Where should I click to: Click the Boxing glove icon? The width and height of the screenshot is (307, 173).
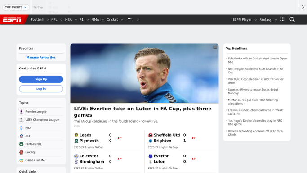point(21,152)
